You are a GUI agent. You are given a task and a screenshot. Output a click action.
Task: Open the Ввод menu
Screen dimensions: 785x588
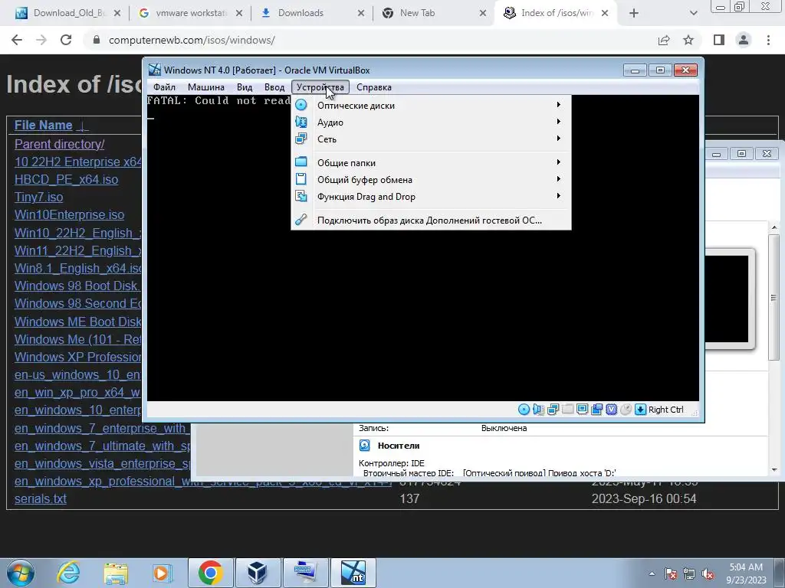pyautogui.click(x=274, y=87)
